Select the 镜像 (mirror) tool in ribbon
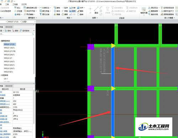 tap(57, 15)
